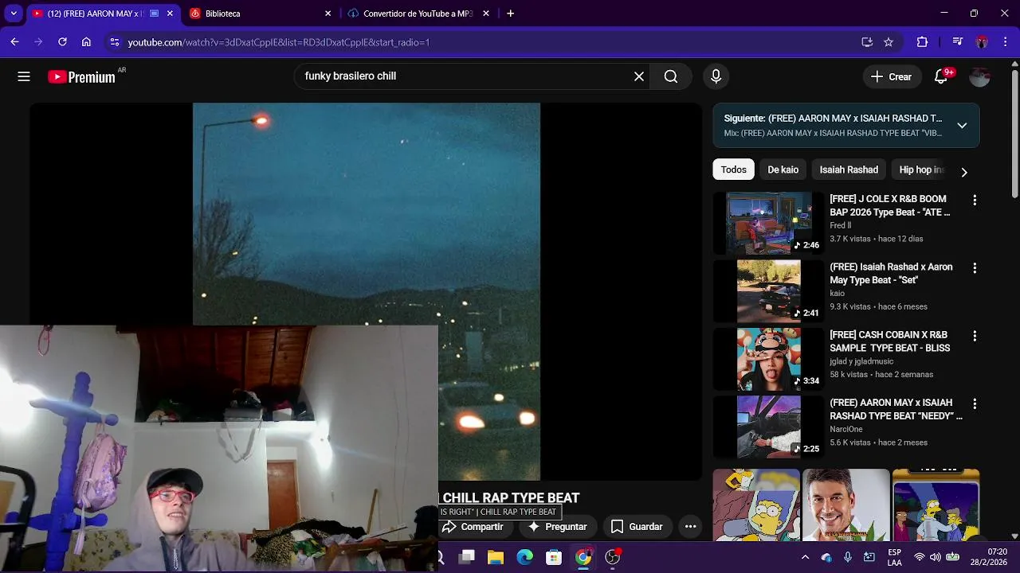Click the Crear button

click(891, 76)
